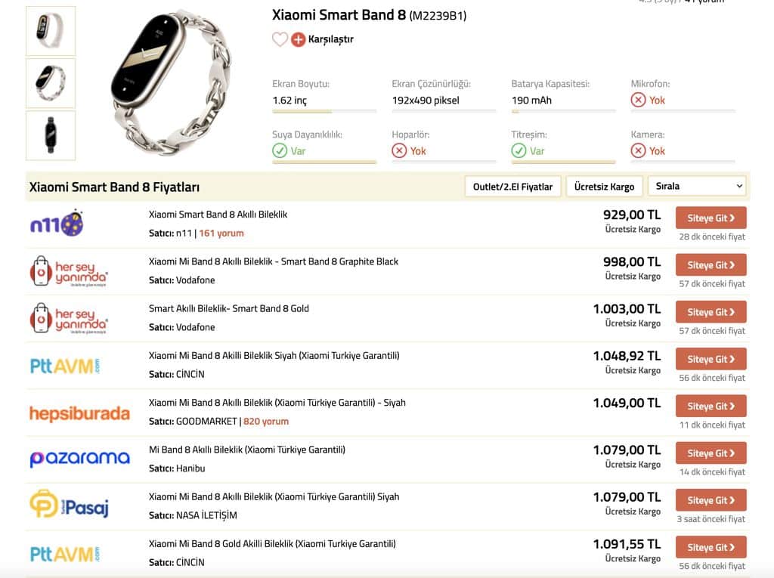
Task: Open 'Xiaomi Smart Band 8 Akıllı Bileklik' listing title
Action: pyautogui.click(x=218, y=215)
